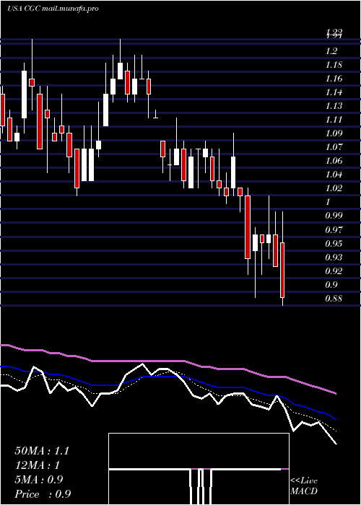Select the 0.95 price axis label
361x505 pixels.
pos(334,244)
